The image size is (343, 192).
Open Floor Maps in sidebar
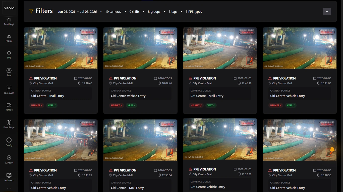[9, 124]
